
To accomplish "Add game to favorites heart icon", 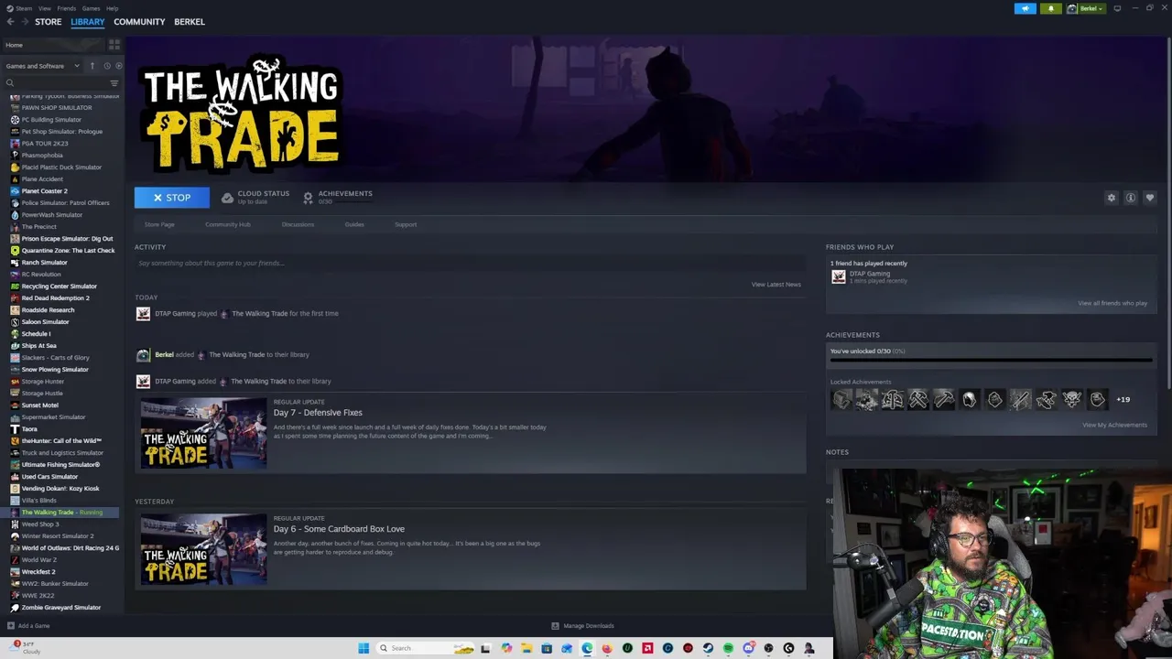I will (1150, 198).
